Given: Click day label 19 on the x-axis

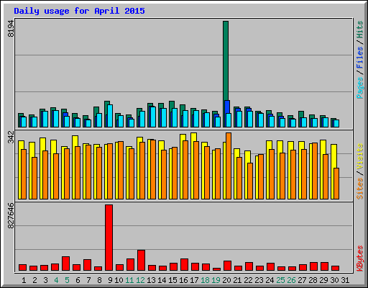Looking at the screenshot, I should click(x=216, y=280).
